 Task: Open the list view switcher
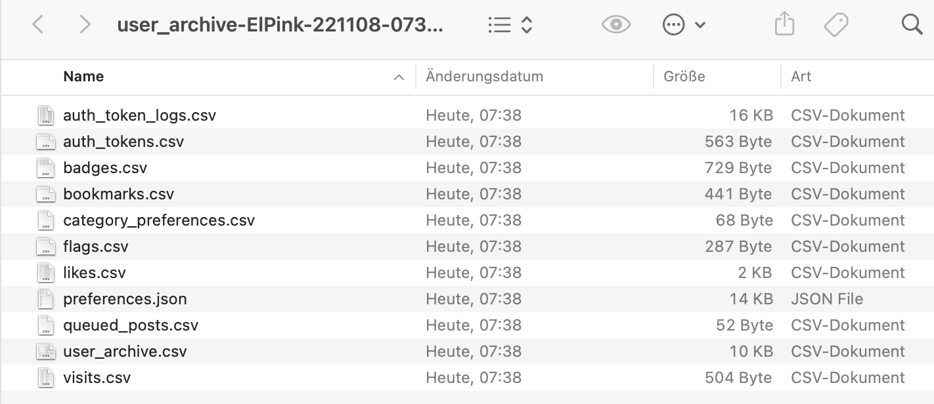[x=510, y=25]
